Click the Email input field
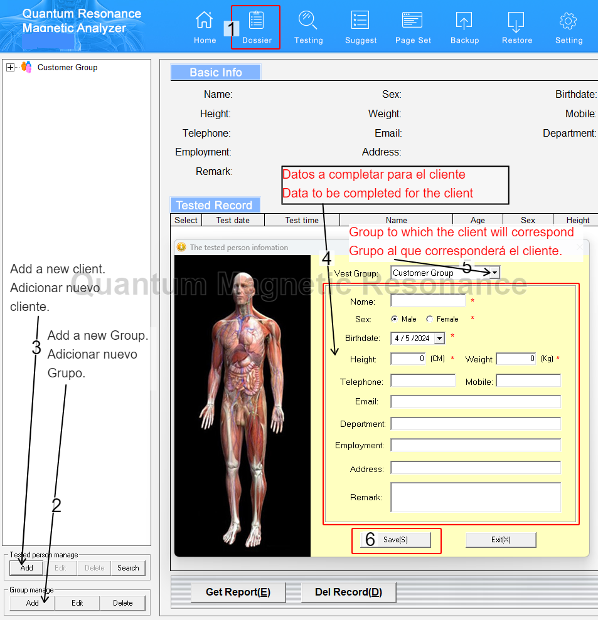The height and width of the screenshot is (620, 598). click(x=475, y=402)
